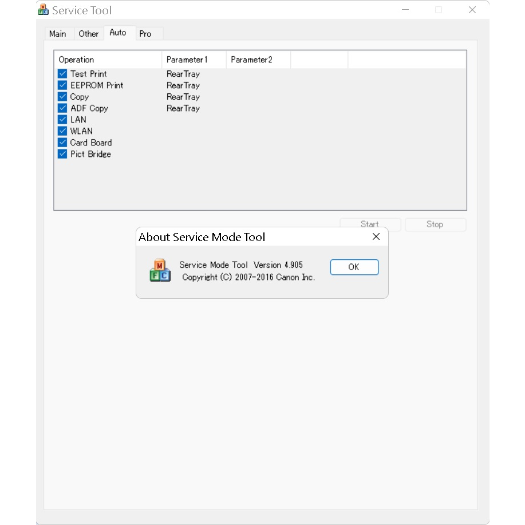Click the Start button
The height and width of the screenshot is (525, 525).
click(370, 224)
